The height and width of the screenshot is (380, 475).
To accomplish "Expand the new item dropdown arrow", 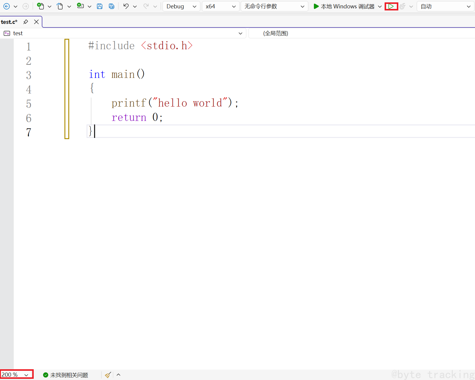I will pyautogui.click(x=50, y=7).
